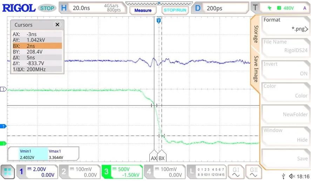Click the USB status icon
Image resolution: width=311 pixels, height=181 pixels.
point(284,176)
